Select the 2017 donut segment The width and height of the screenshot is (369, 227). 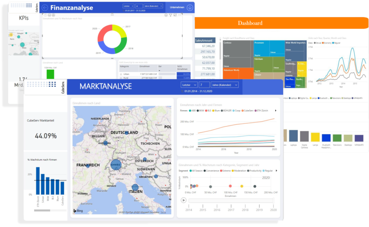coord(120,30)
